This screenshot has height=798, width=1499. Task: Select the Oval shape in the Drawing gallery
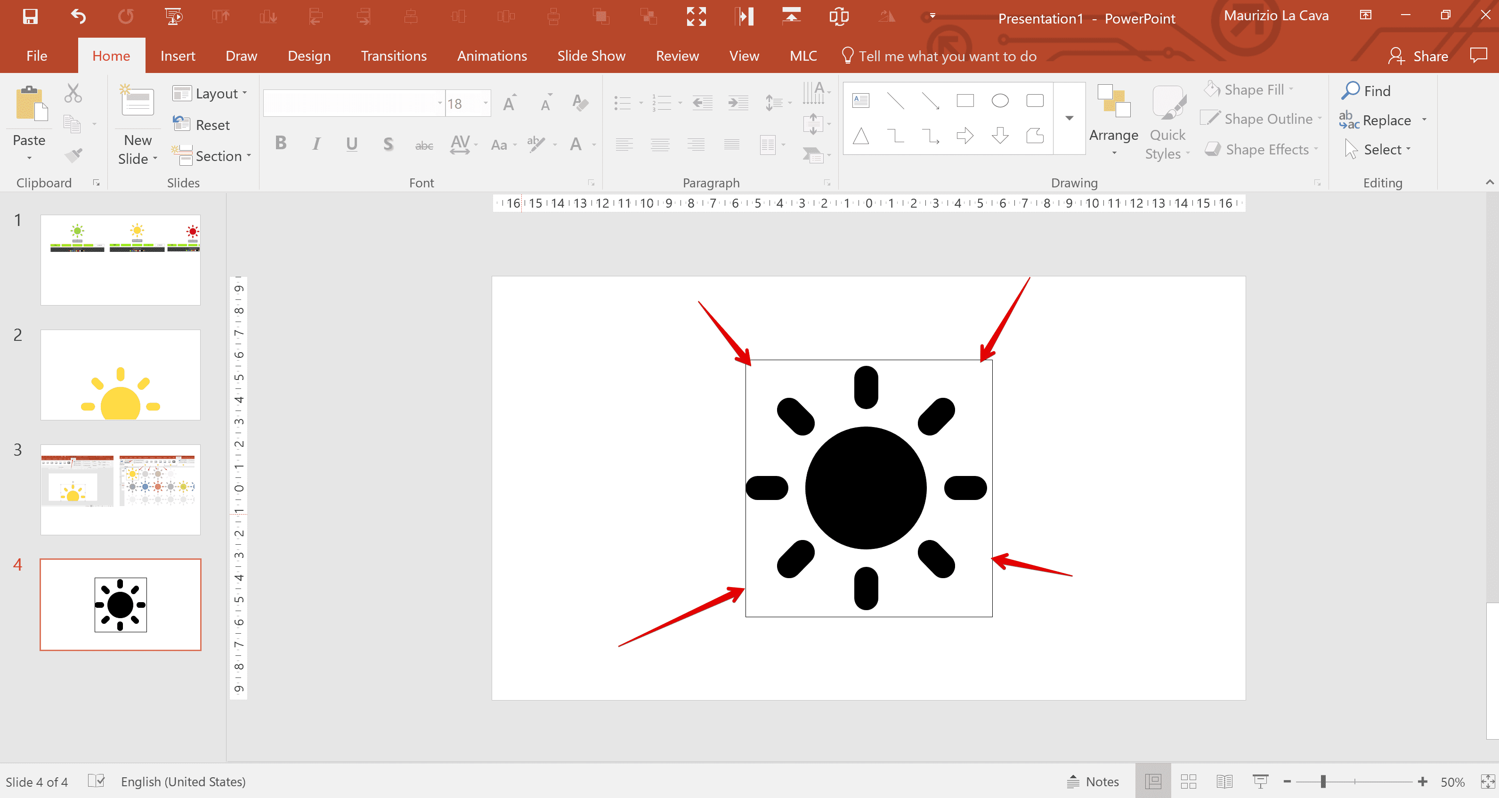click(1000, 100)
